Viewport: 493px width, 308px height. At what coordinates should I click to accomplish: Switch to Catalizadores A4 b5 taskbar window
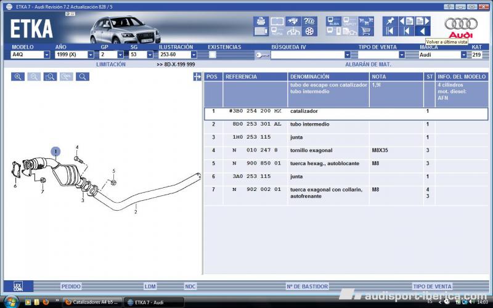tap(92, 302)
